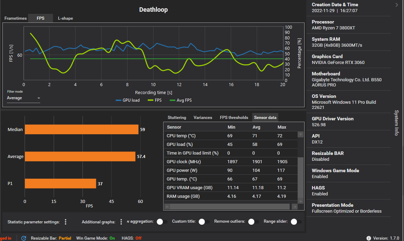The width and height of the screenshot is (404, 241).
Task: Switch to the Variances tab
Action: pos(203,118)
